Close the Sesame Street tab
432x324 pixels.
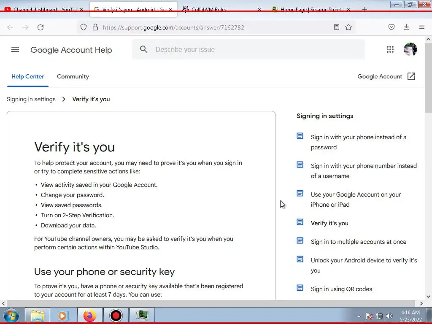[x=348, y=9]
